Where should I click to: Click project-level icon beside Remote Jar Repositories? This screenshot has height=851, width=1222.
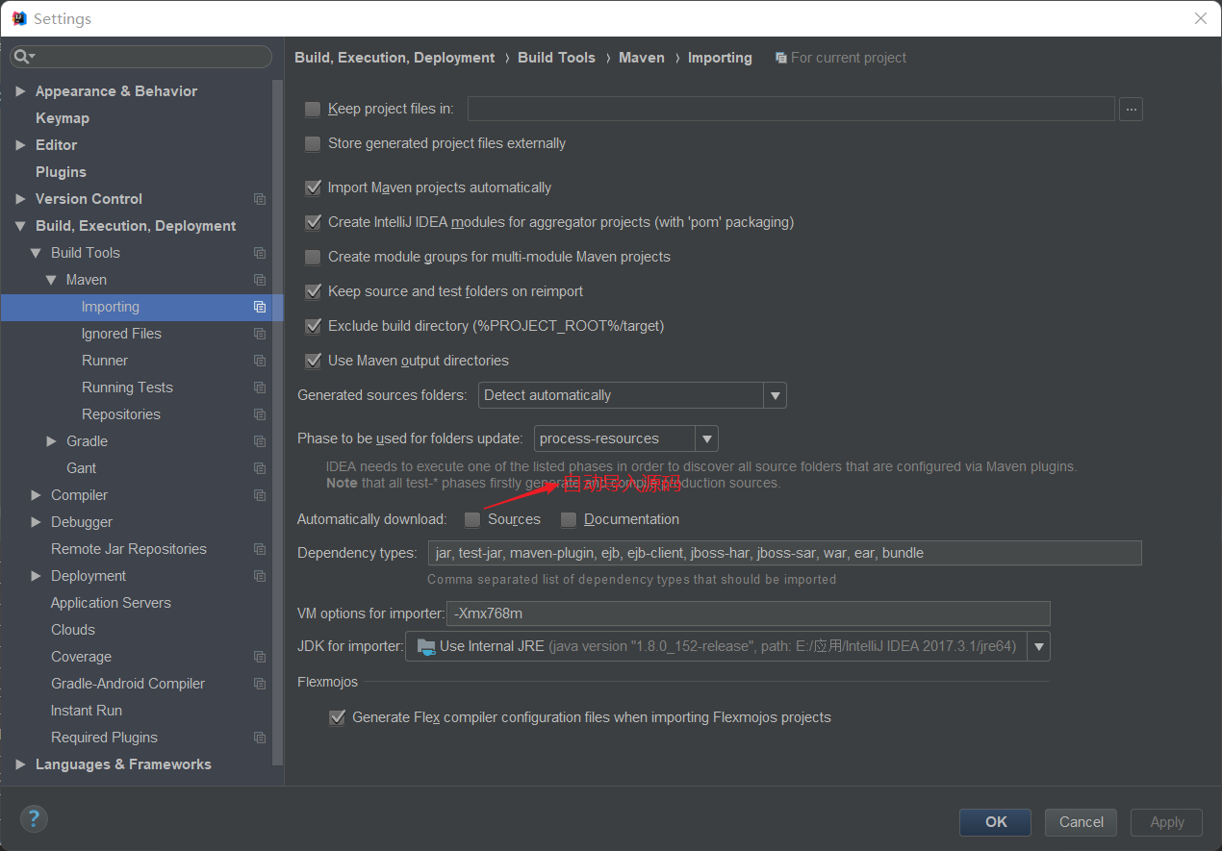tap(260, 549)
